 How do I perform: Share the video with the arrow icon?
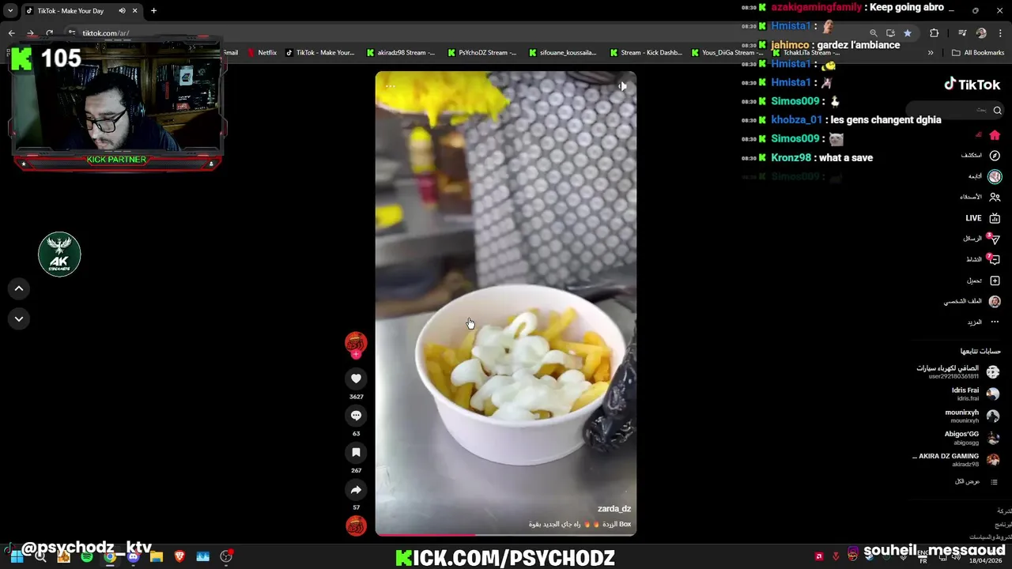[x=356, y=490]
